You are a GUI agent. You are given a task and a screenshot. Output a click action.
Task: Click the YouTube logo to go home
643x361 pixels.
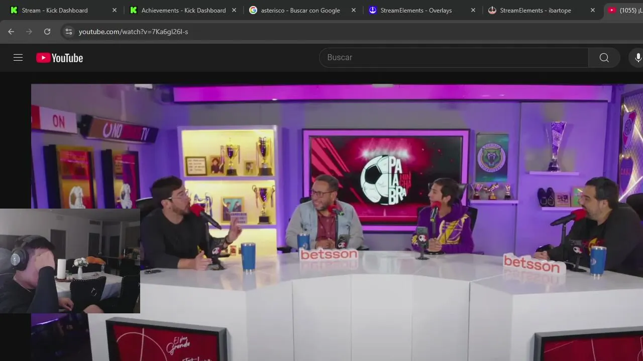[59, 58]
